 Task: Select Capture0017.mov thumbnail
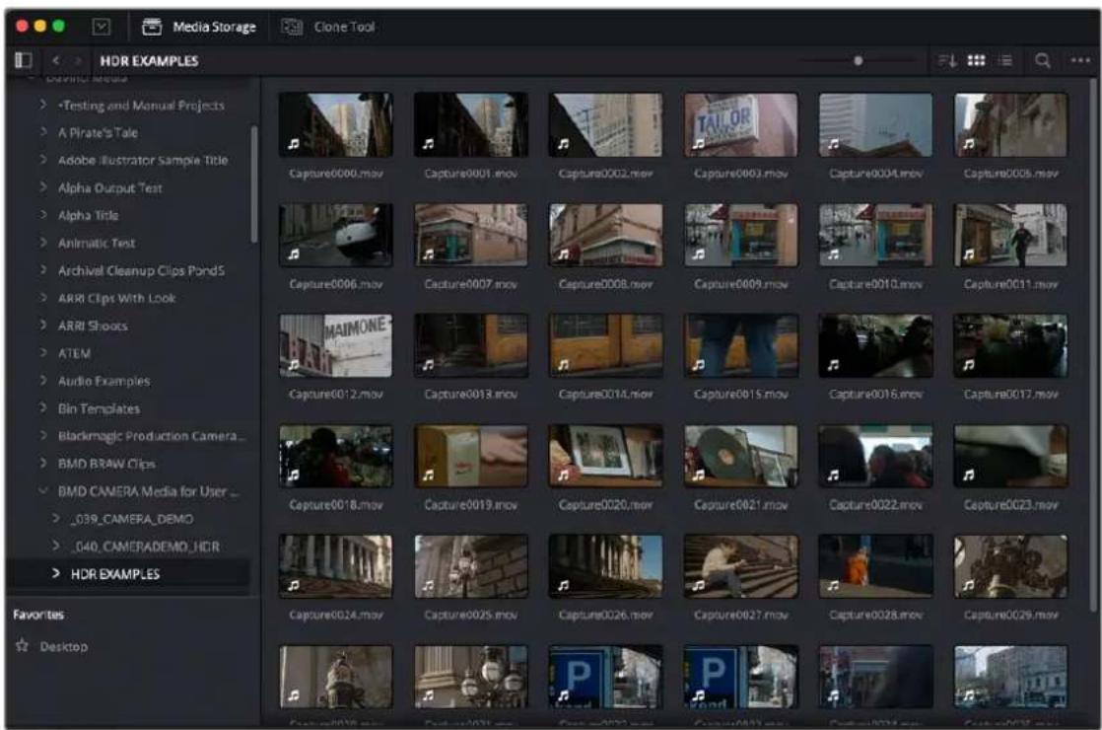(1010, 346)
